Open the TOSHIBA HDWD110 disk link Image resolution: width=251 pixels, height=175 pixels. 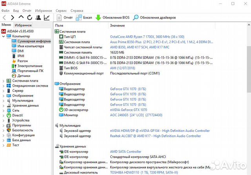point(144,172)
